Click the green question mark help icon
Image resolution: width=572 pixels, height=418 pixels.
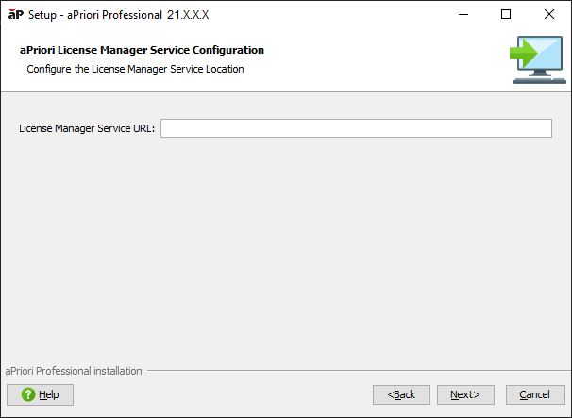[x=28, y=394]
